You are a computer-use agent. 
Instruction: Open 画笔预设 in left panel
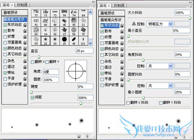tap(14, 12)
